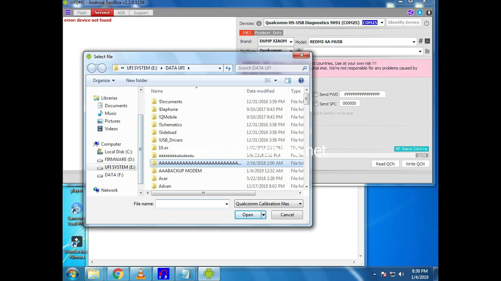The height and width of the screenshot is (281, 501).
Task: Click the File name input field
Action: (x=189, y=204)
